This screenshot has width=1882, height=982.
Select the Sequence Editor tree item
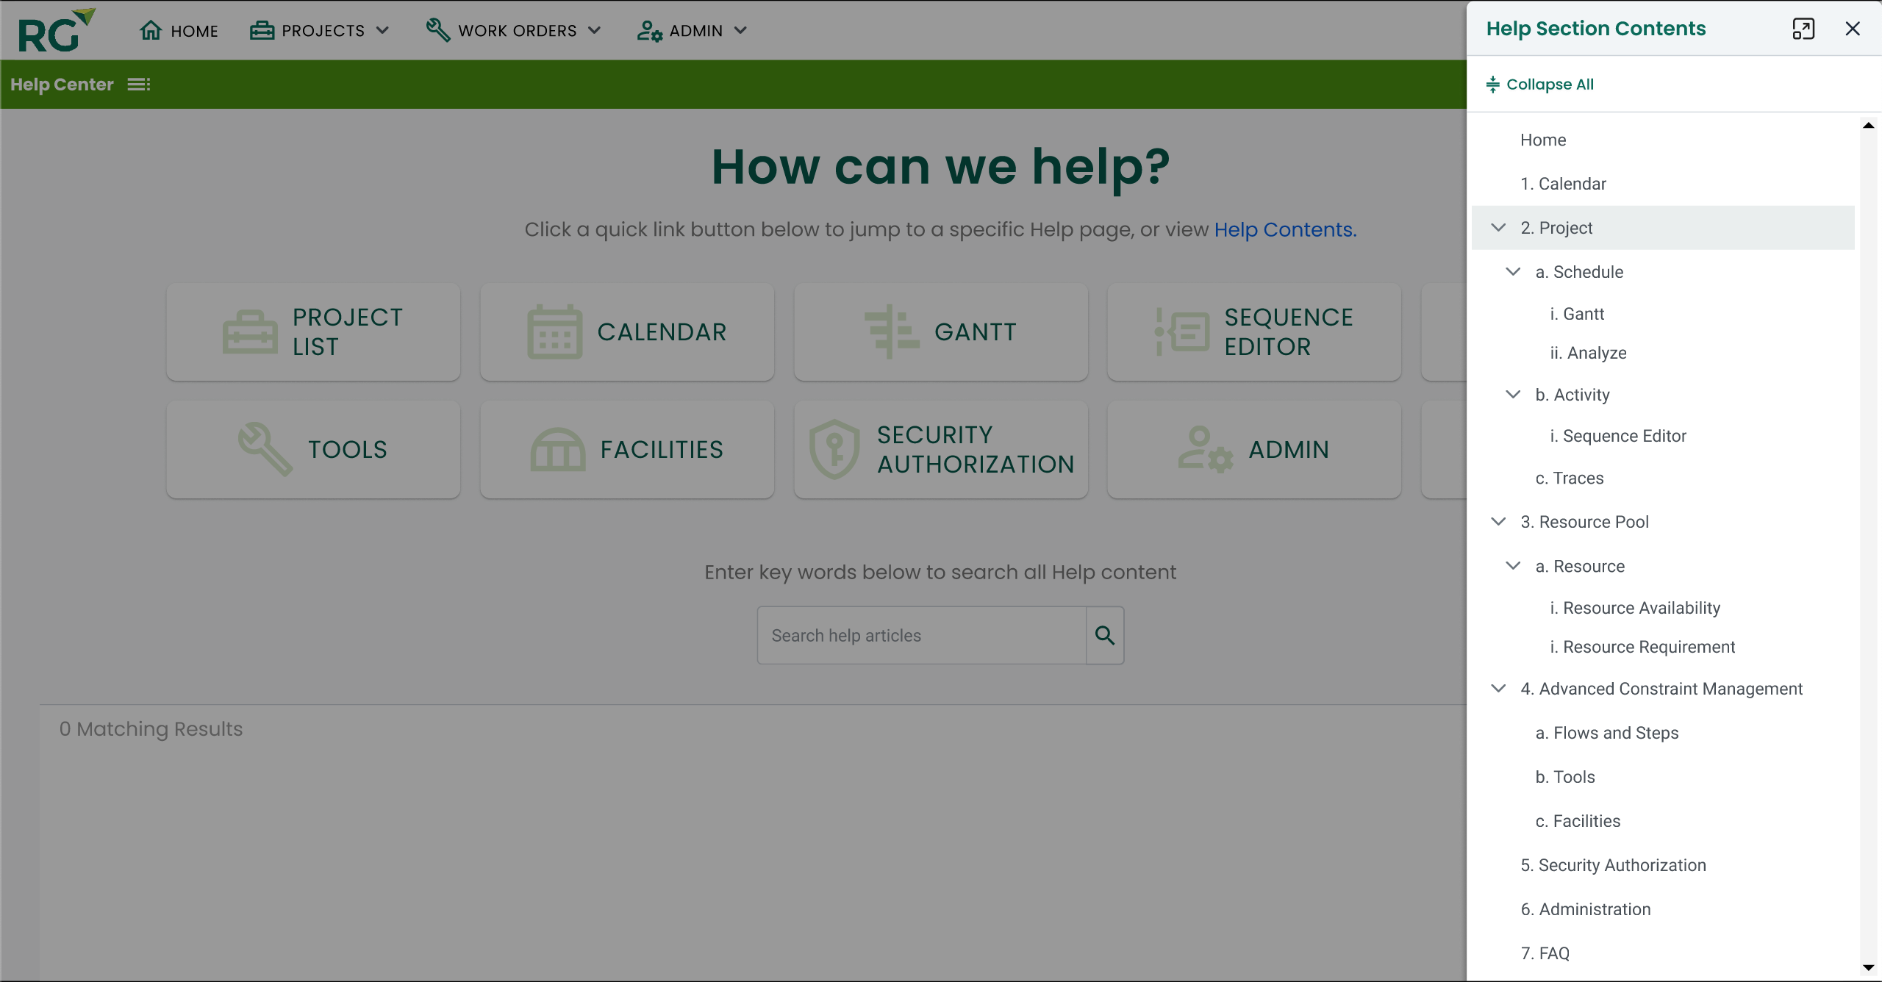(x=1624, y=436)
